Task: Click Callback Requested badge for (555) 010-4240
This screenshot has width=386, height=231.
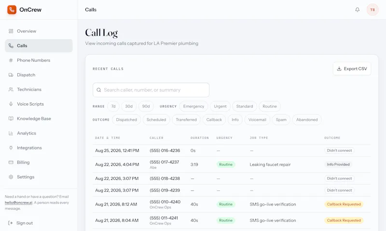Action: [344, 204]
